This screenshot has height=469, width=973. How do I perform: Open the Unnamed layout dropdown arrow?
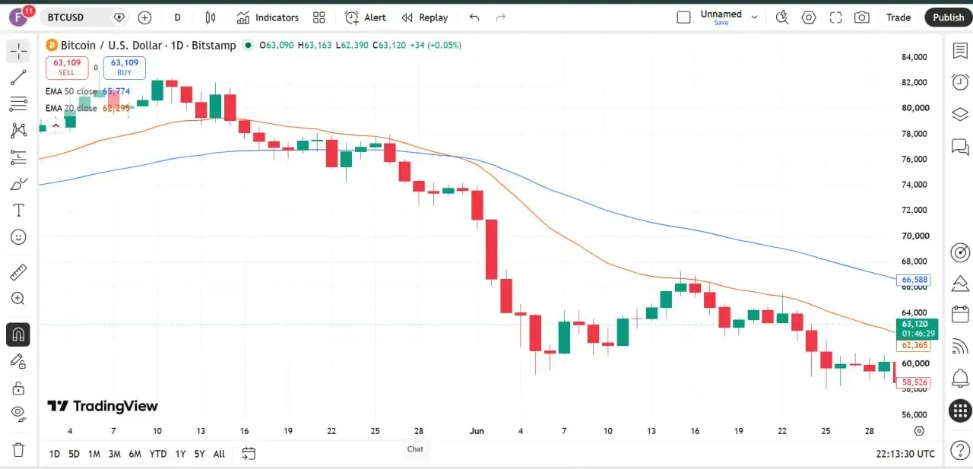tap(754, 17)
